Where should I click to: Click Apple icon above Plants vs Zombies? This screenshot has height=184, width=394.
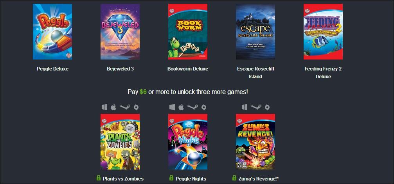[x=113, y=107]
